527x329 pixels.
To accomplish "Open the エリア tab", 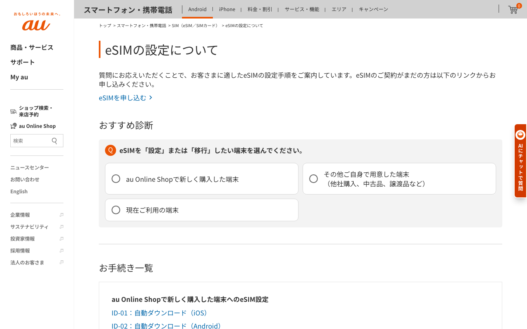I will pyautogui.click(x=339, y=9).
